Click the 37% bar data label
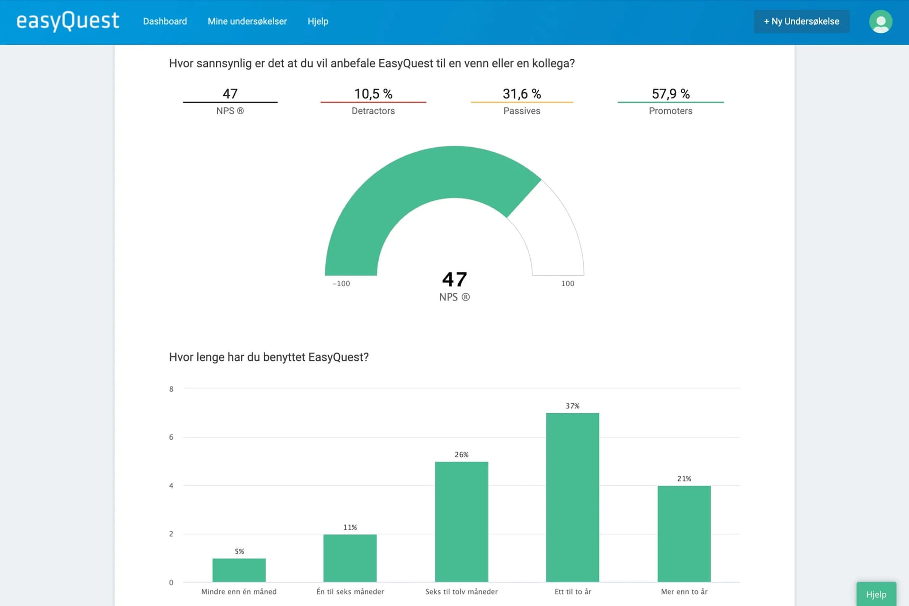The height and width of the screenshot is (606, 909). coord(572,406)
